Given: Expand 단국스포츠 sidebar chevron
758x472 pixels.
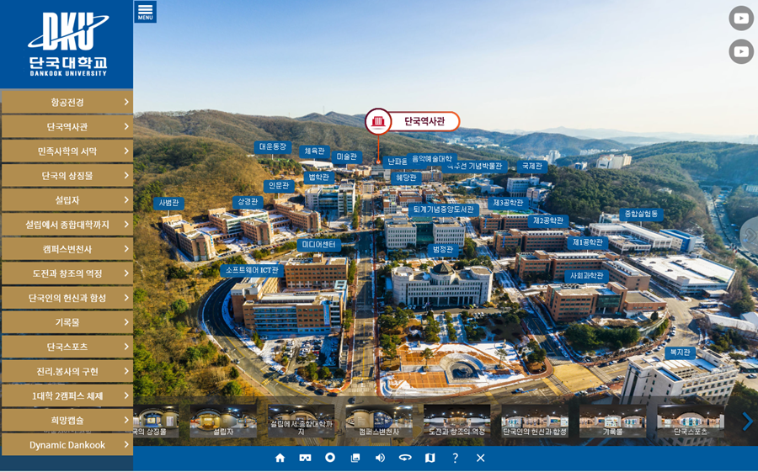Looking at the screenshot, I should (x=126, y=347).
